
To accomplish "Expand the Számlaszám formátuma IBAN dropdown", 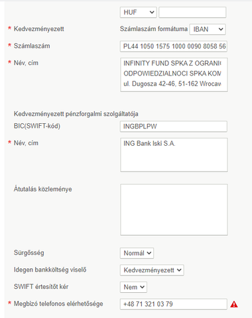I will 208,29.
